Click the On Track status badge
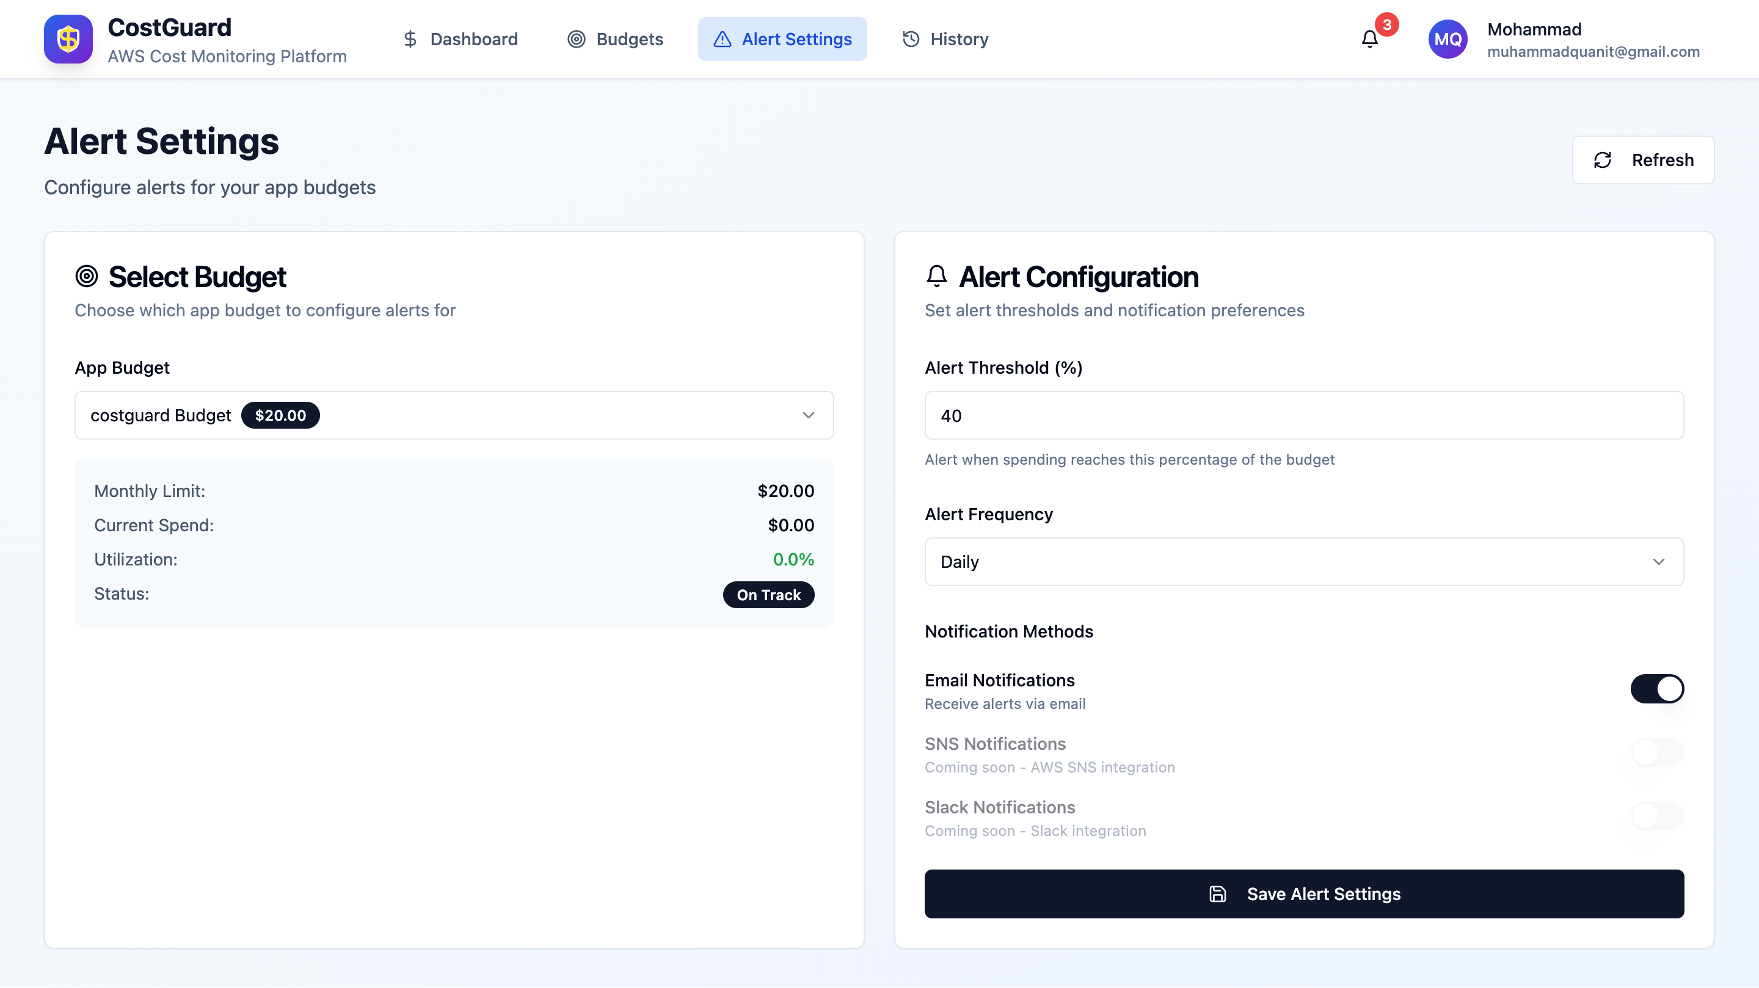The width and height of the screenshot is (1759, 988). [x=768, y=595]
